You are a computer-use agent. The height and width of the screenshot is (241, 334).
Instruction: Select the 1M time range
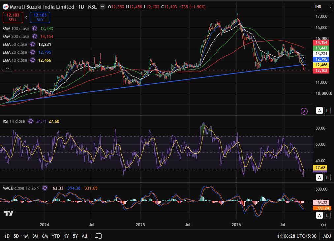pyautogui.click(x=26, y=236)
